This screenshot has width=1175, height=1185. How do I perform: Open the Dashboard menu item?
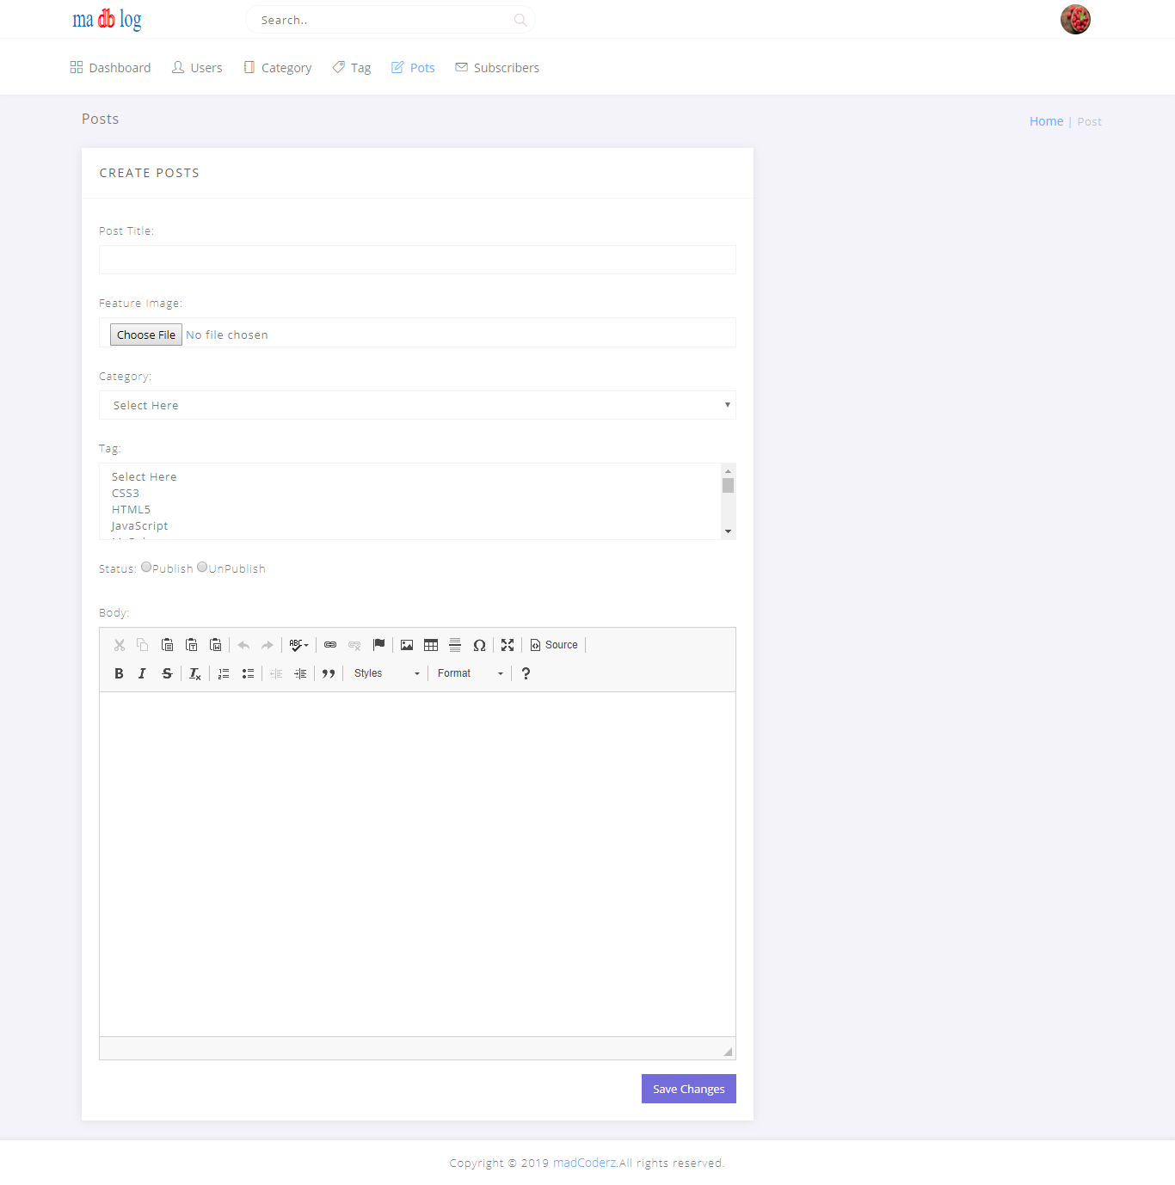110,68
